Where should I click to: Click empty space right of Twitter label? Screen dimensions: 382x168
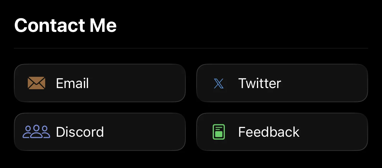324,83
